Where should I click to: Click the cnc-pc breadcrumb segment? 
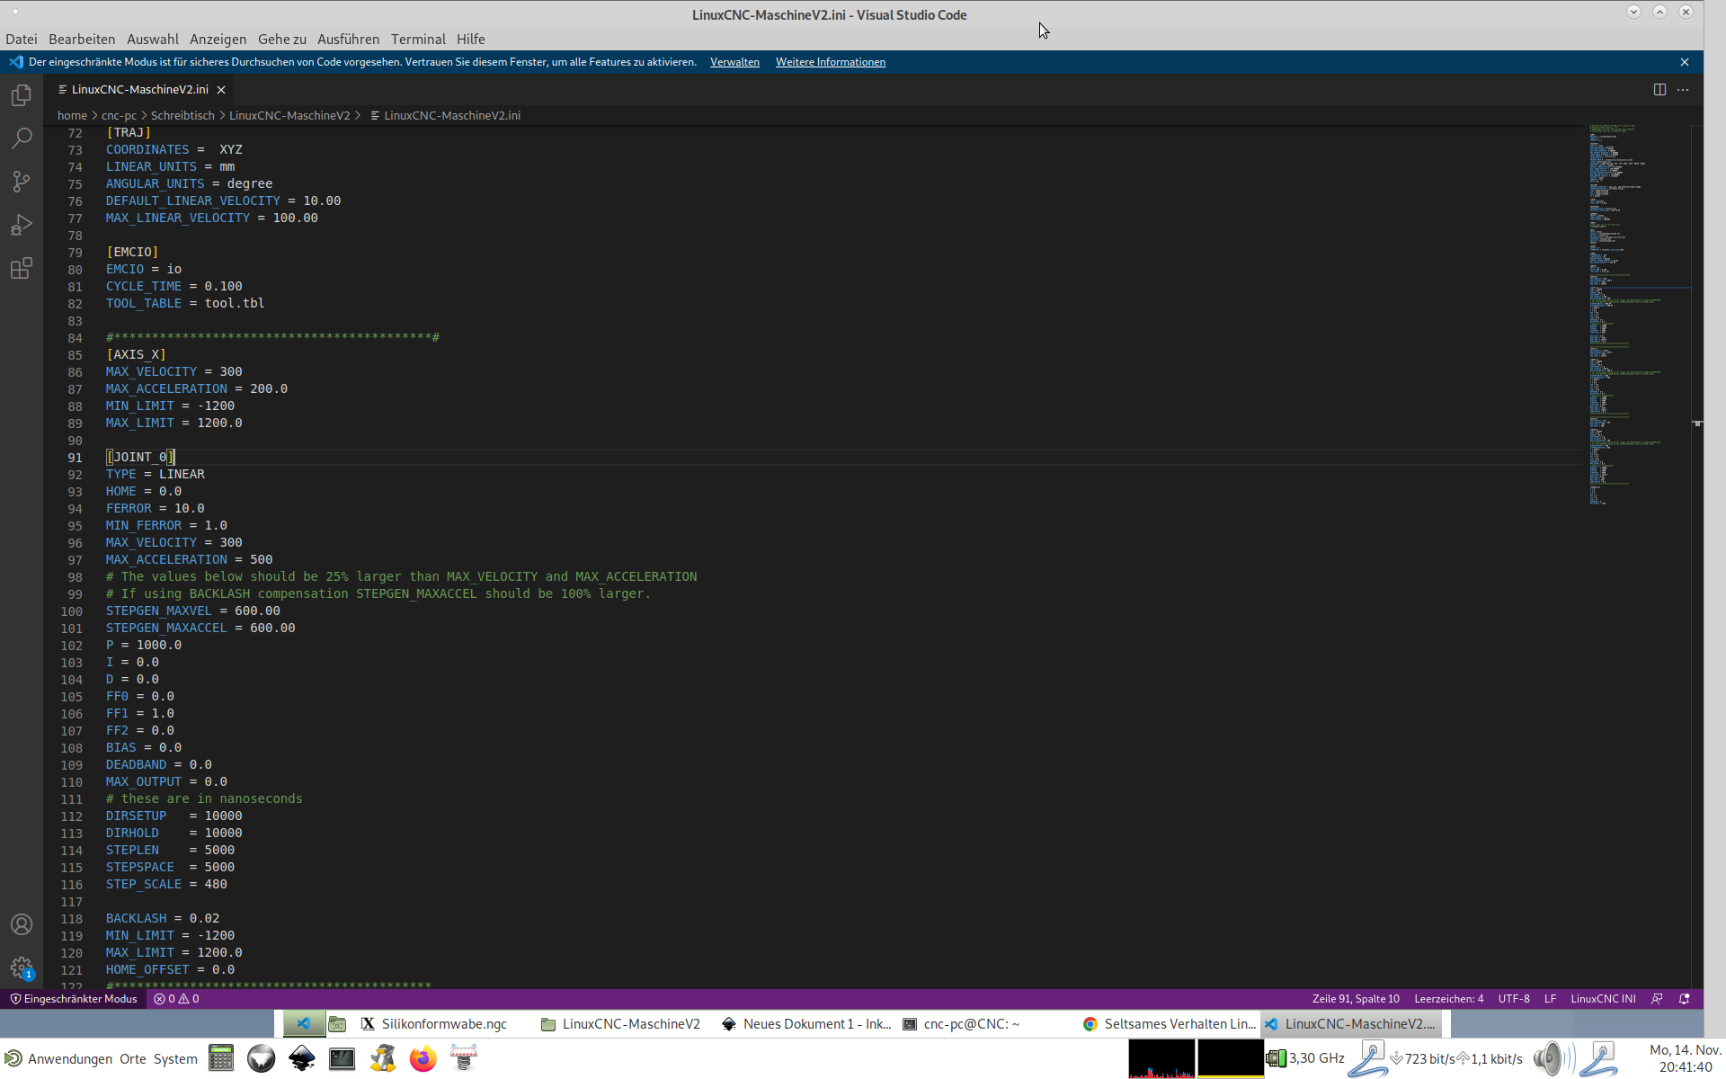point(119,115)
